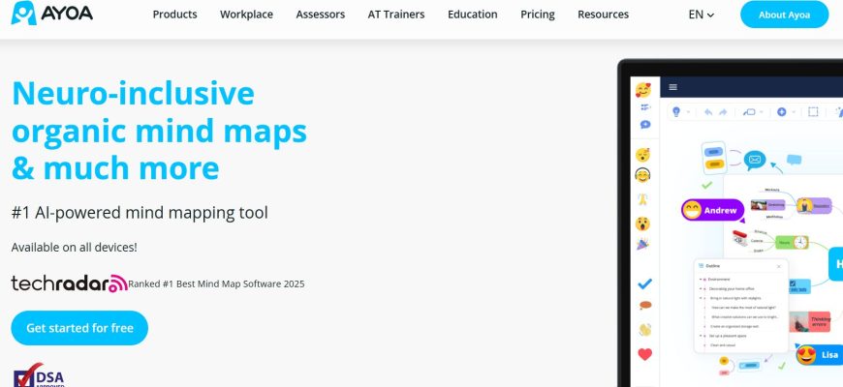Click the blue checkmark icon in sidebar
Viewport: 843px width, 387px height.
click(643, 283)
